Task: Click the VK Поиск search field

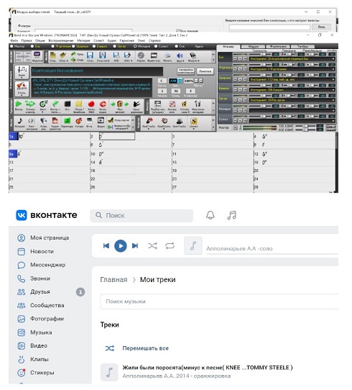Action: click(x=142, y=215)
